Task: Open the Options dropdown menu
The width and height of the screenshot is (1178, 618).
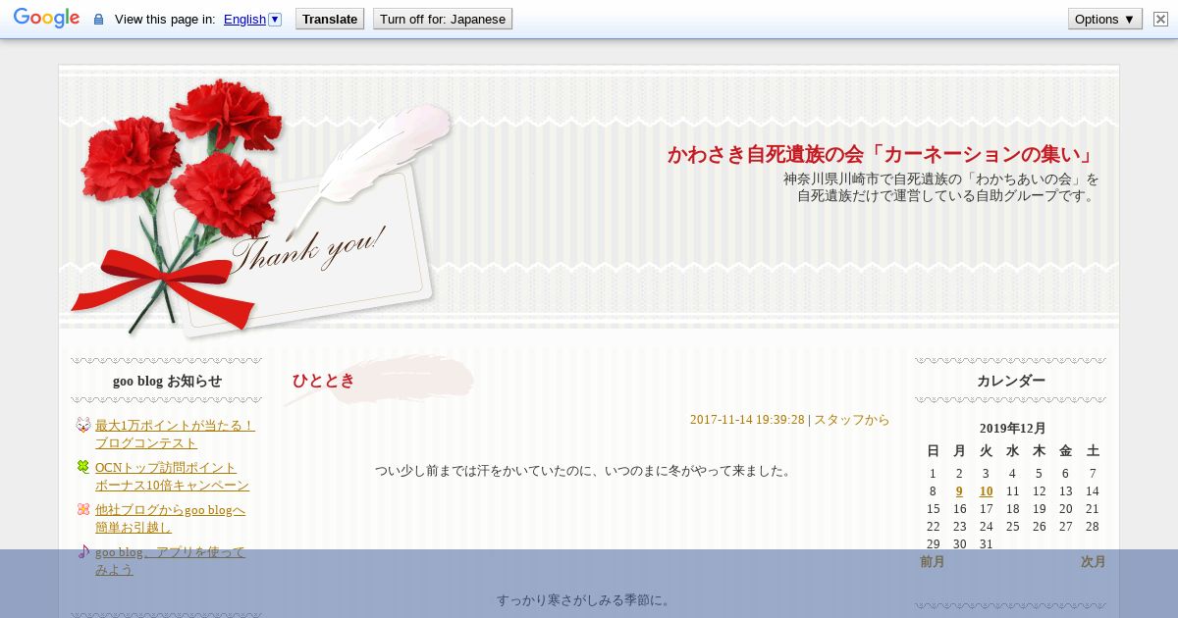Action: tap(1105, 19)
